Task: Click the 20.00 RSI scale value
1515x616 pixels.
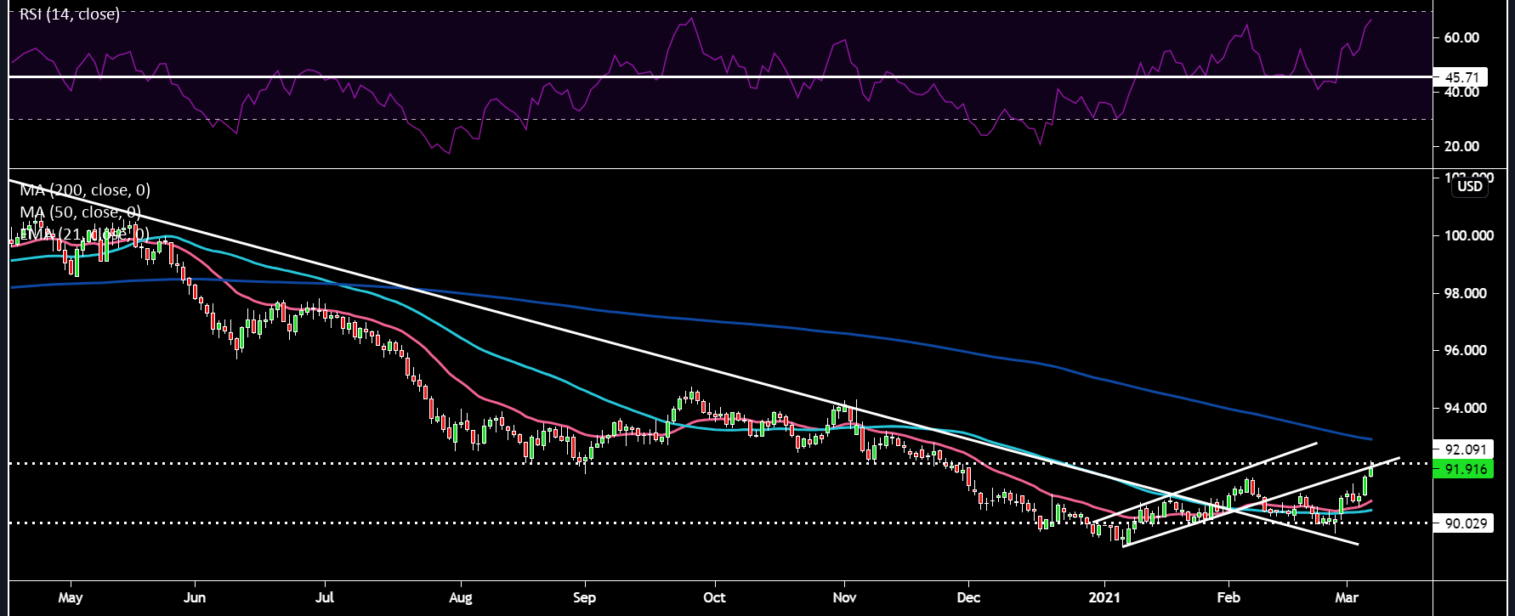Action: (x=1461, y=146)
